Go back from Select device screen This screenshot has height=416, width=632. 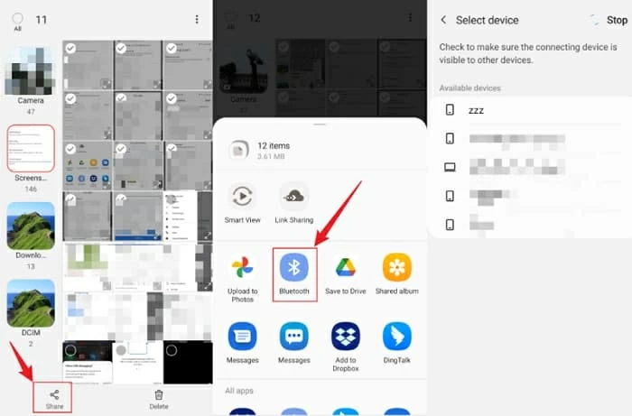pos(443,20)
